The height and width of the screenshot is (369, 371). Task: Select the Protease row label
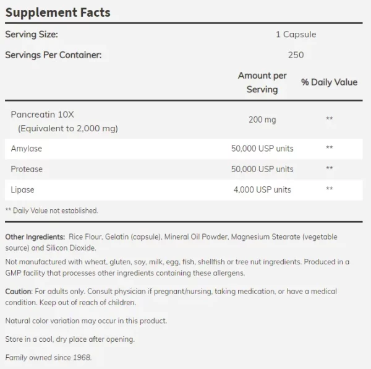click(x=27, y=169)
